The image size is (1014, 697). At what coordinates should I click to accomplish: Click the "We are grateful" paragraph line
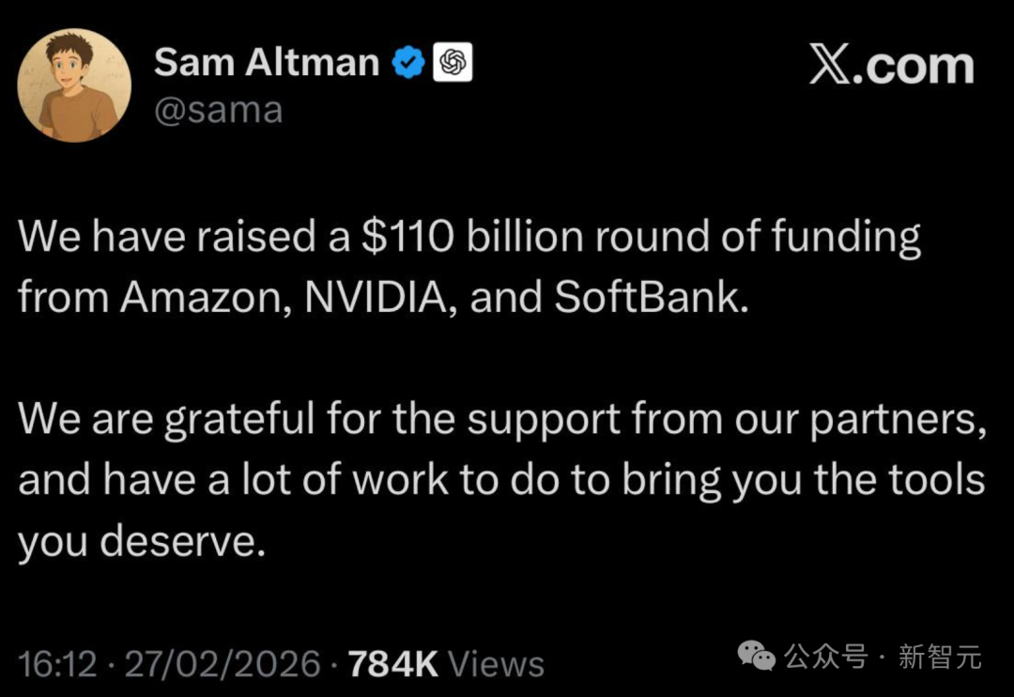[502, 420]
